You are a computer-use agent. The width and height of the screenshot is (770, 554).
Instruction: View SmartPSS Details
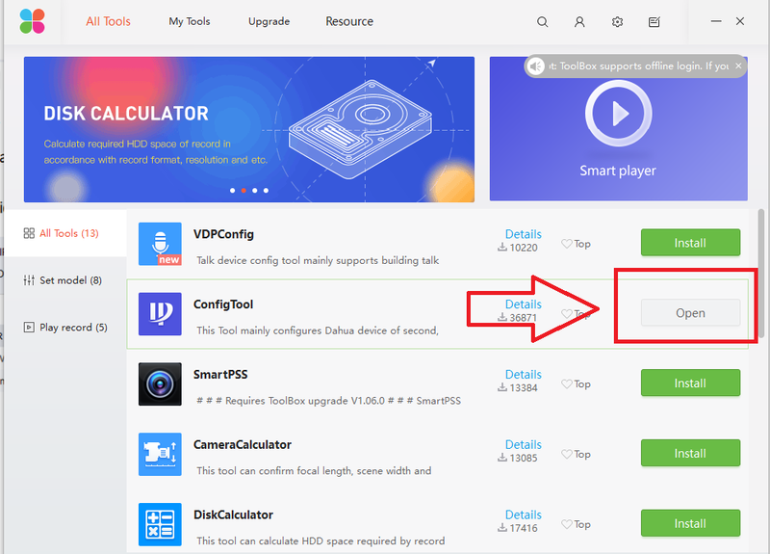coord(524,375)
